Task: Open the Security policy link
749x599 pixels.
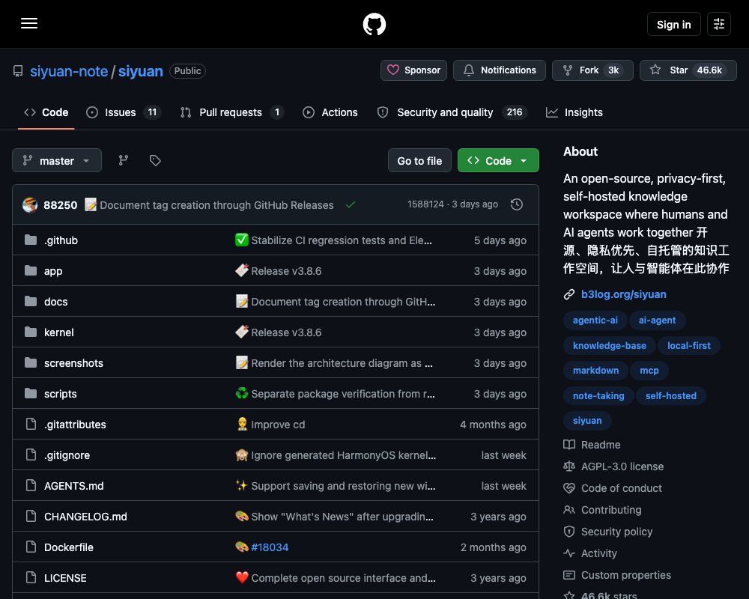Action: (x=608, y=532)
